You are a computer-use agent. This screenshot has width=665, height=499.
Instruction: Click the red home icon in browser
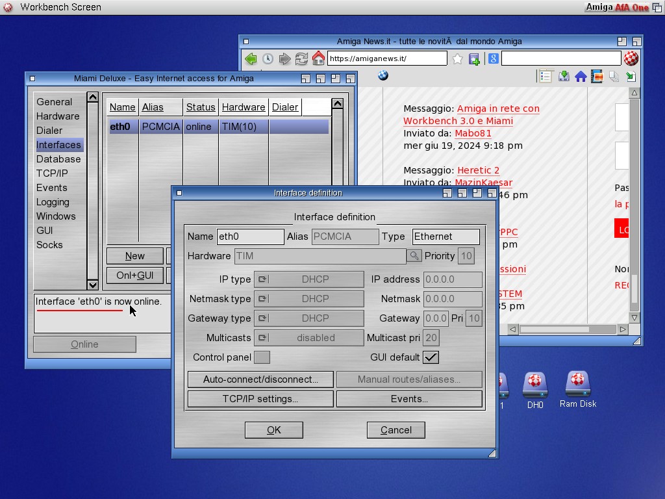point(318,58)
